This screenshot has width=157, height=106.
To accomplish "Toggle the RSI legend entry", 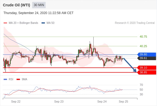I will click(9, 79).
